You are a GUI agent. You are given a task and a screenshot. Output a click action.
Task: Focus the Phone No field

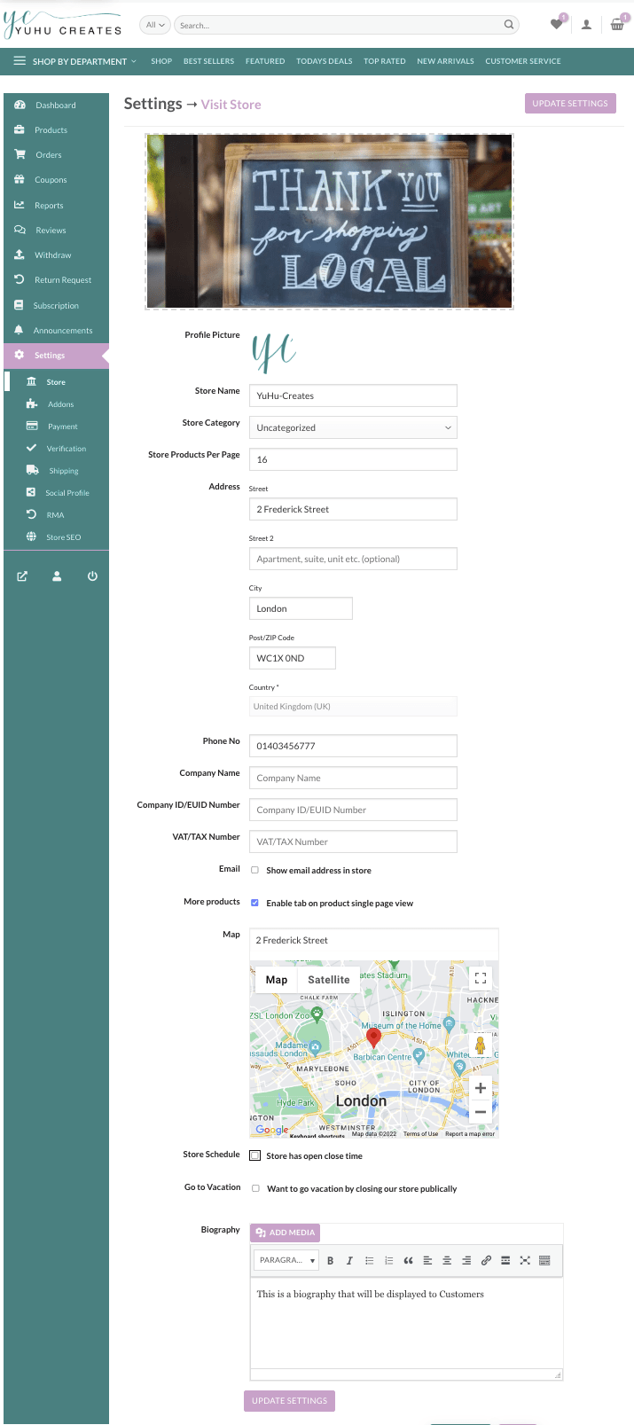[x=353, y=746]
